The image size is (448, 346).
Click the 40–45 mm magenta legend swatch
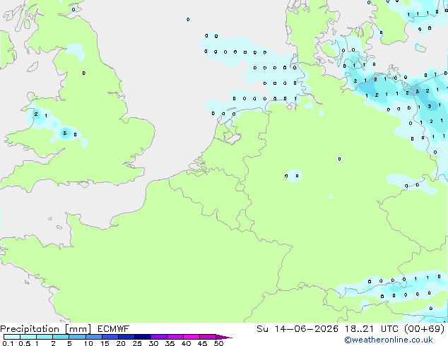191,337
